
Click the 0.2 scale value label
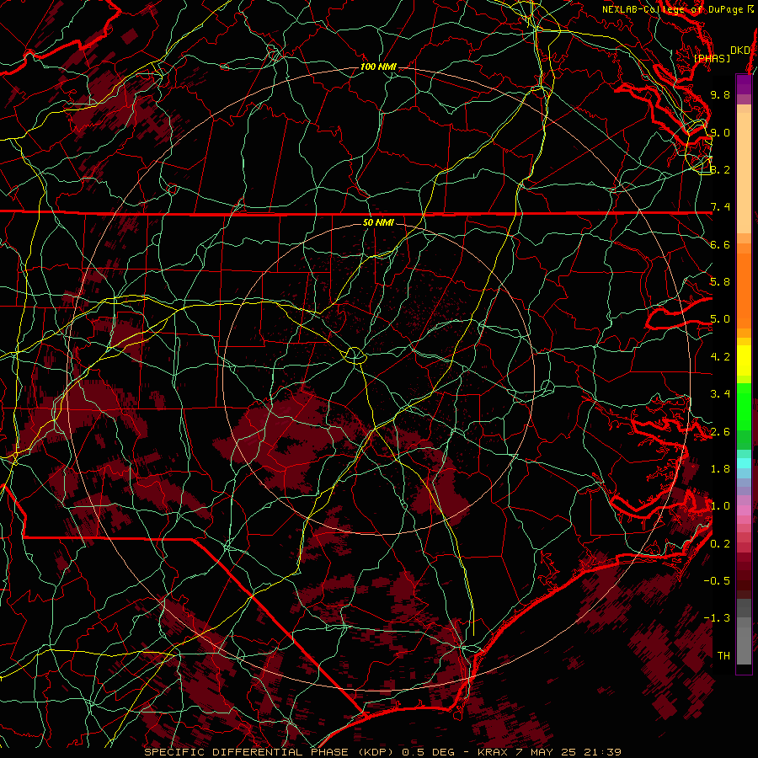tap(720, 544)
